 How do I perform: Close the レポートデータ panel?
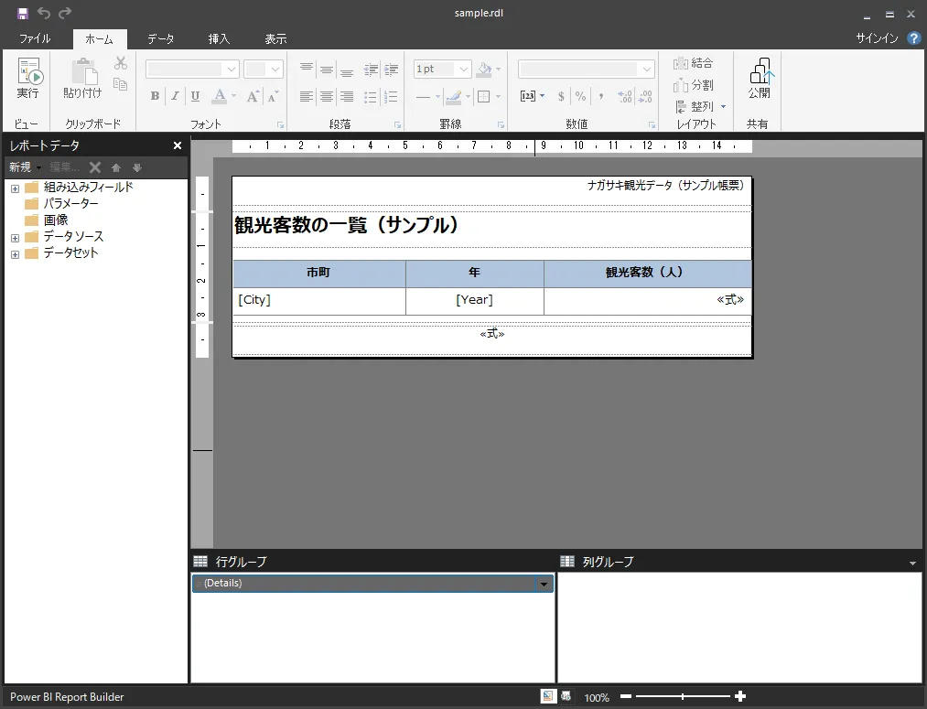pyautogui.click(x=178, y=145)
